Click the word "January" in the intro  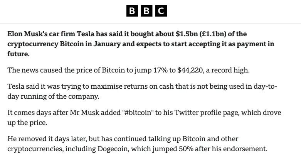pyautogui.click(x=114, y=44)
